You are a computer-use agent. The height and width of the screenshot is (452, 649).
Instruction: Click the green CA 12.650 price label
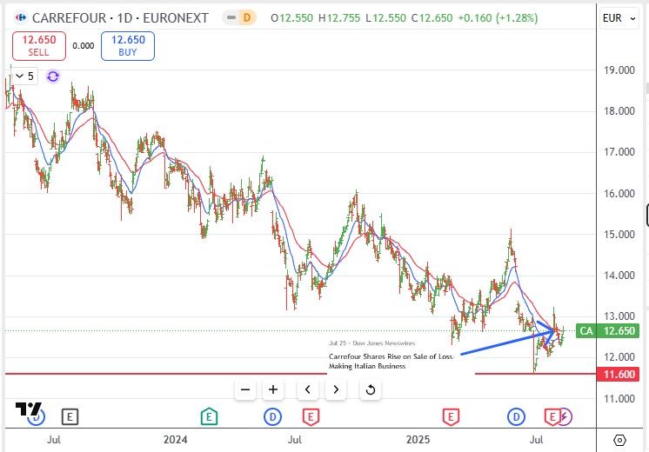pyautogui.click(x=607, y=331)
